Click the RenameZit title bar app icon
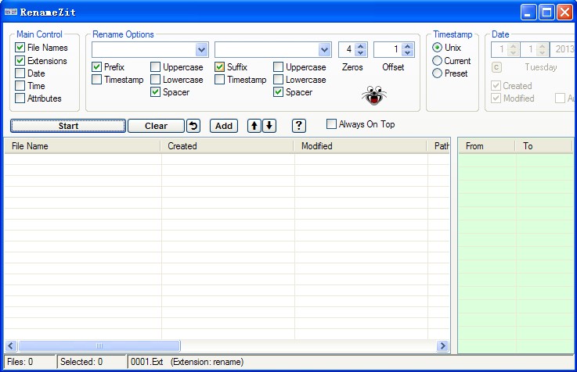Viewport: 577px width, 372px height. tap(11, 13)
